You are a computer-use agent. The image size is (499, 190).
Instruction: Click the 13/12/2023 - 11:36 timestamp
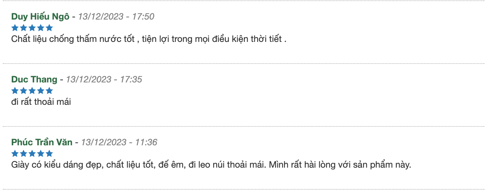pyautogui.click(x=119, y=142)
